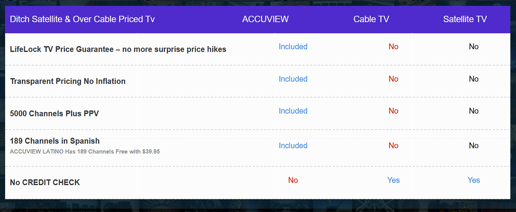Click ACCUVIEW 'No' in the credit check row

(293, 180)
